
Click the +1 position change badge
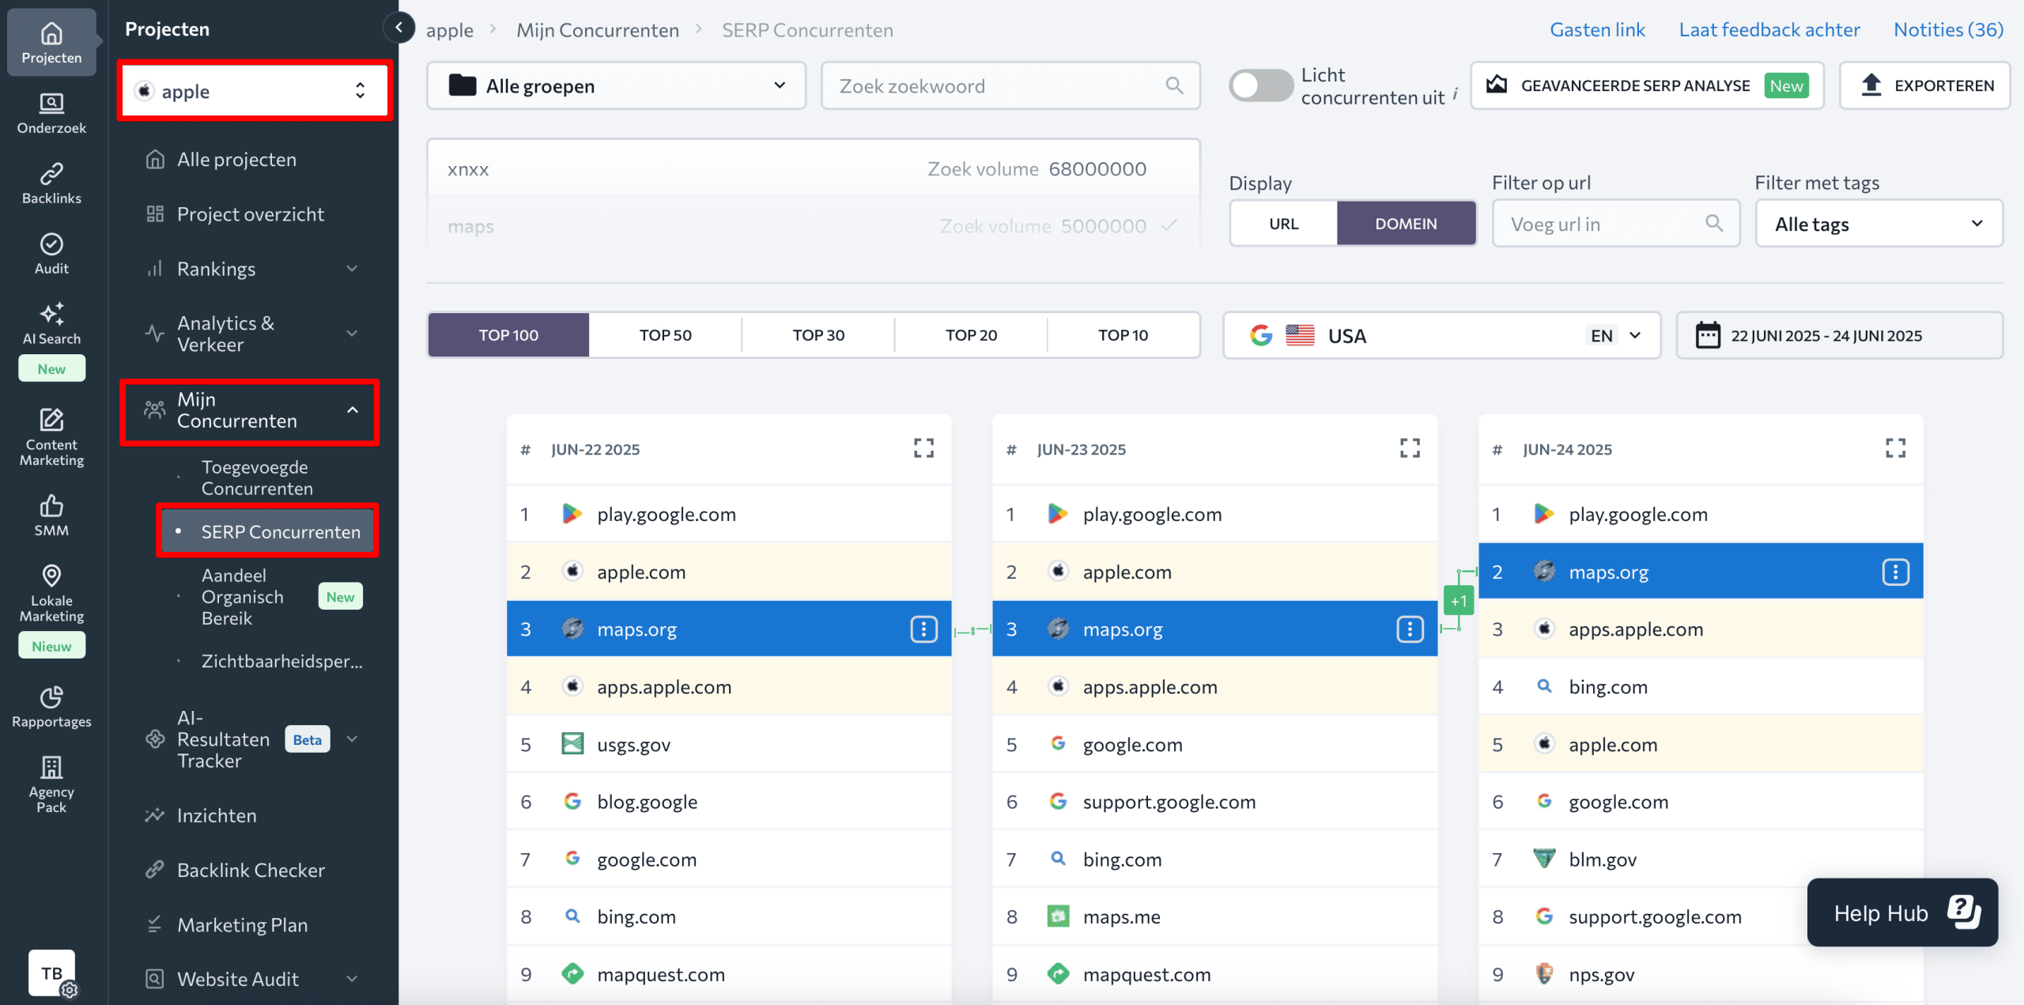coord(1458,601)
